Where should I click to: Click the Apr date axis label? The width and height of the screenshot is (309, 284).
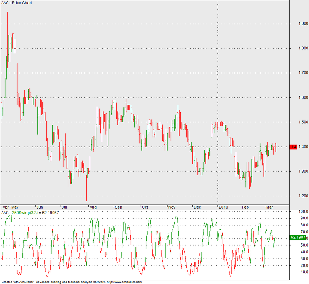click(6, 207)
